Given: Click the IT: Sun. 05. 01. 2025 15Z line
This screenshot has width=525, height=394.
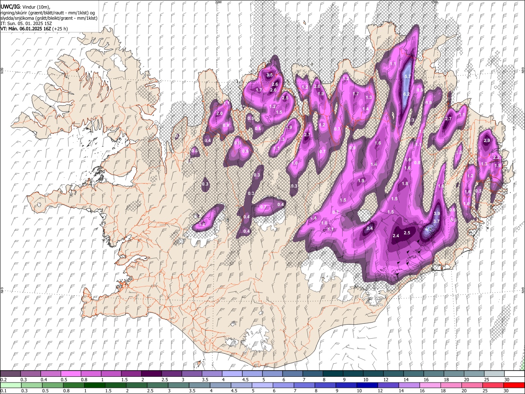Looking at the screenshot, I should coord(26,23).
